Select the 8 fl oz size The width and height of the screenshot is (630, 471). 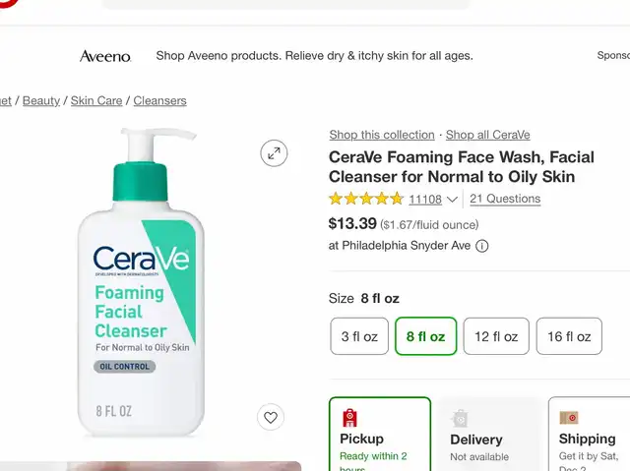[425, 336]
